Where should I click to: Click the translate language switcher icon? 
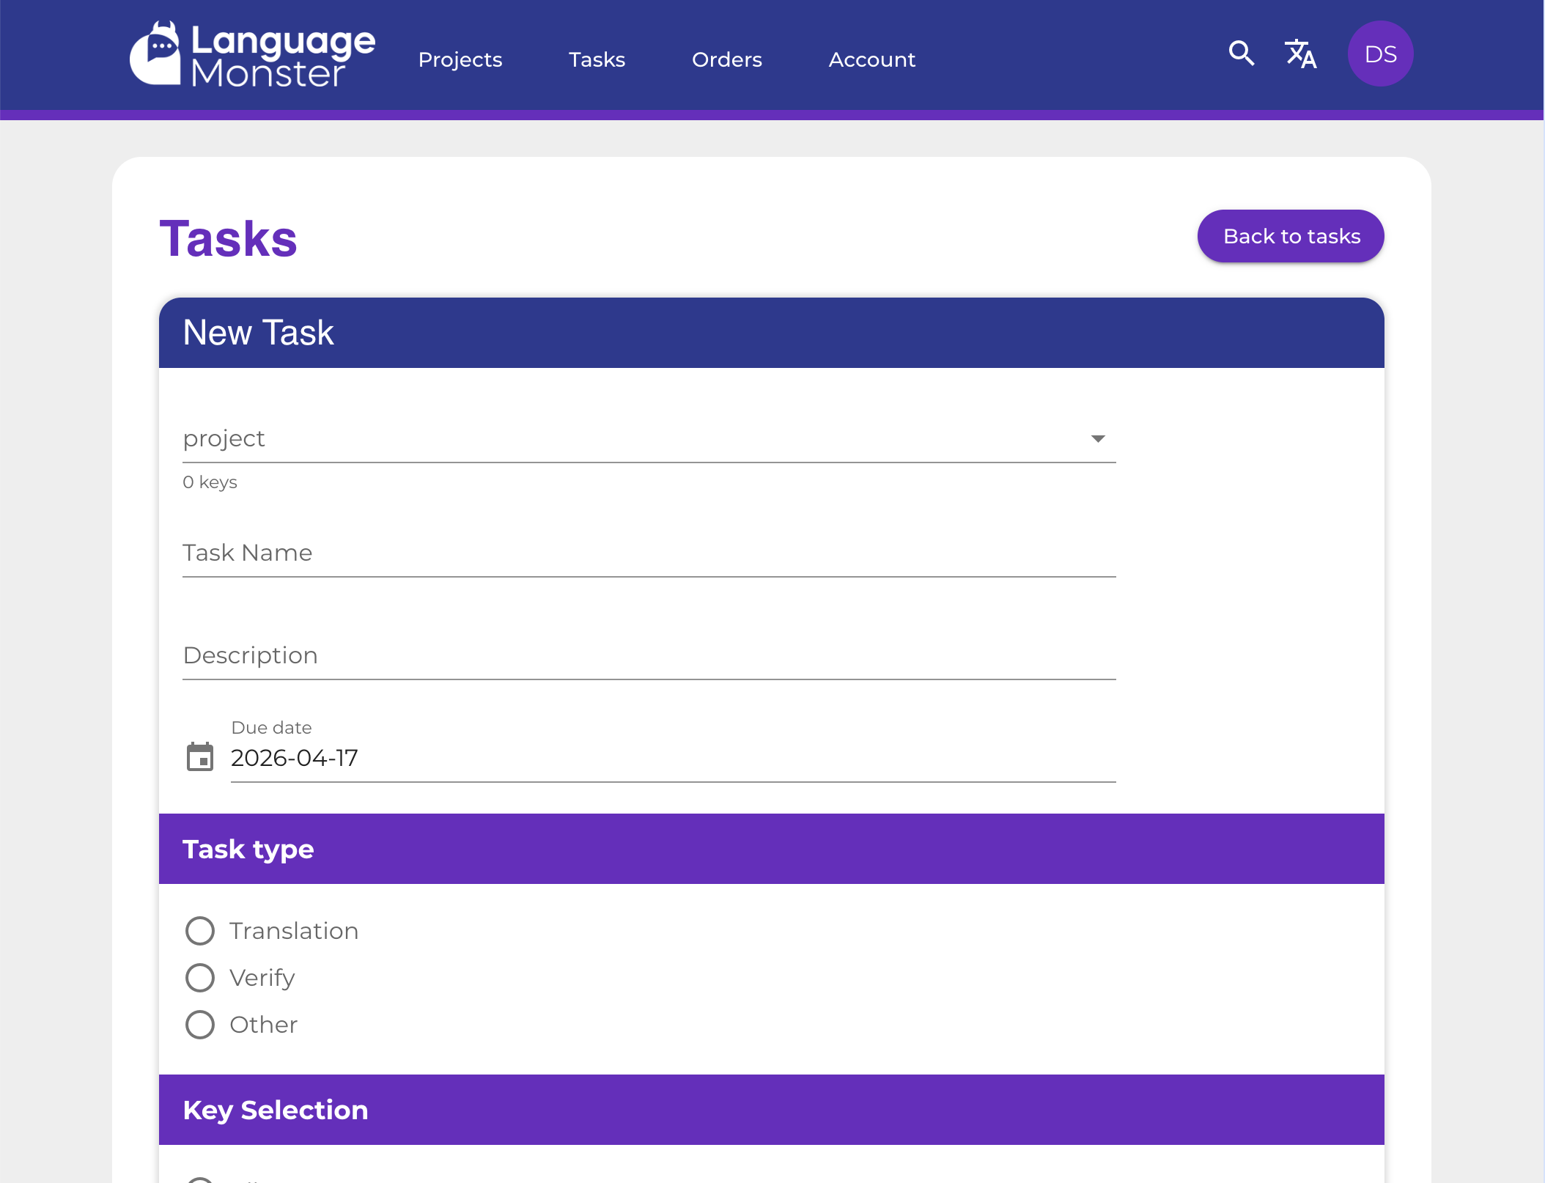coord(1301,54)
